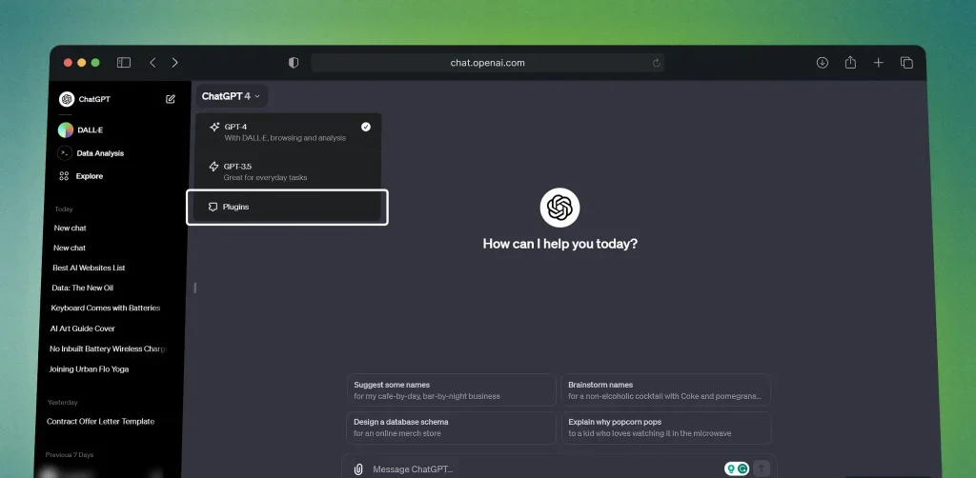976x478 pixels.
Task: Click the paperclip attach file icon
Action: 358,468
